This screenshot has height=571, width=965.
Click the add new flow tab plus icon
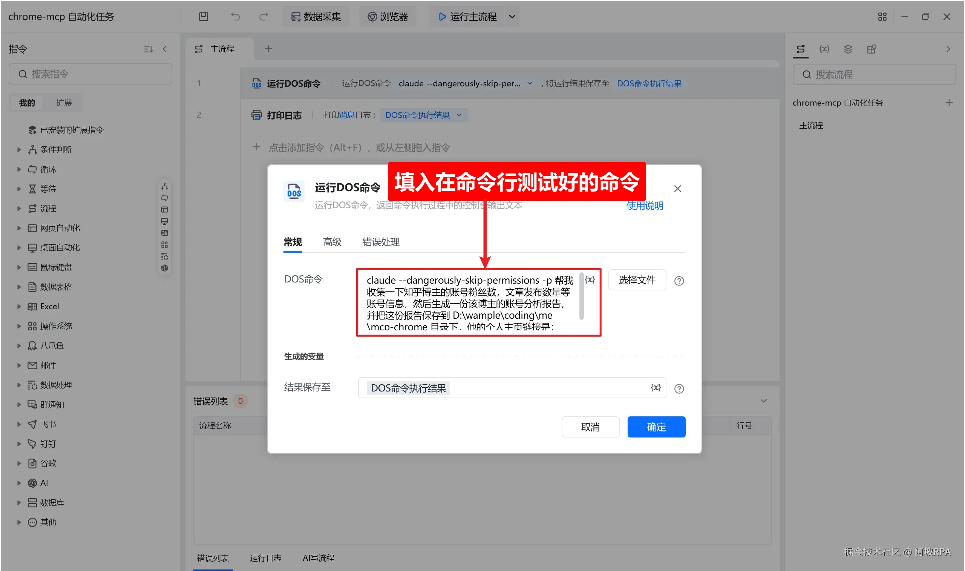click(268, 49)
